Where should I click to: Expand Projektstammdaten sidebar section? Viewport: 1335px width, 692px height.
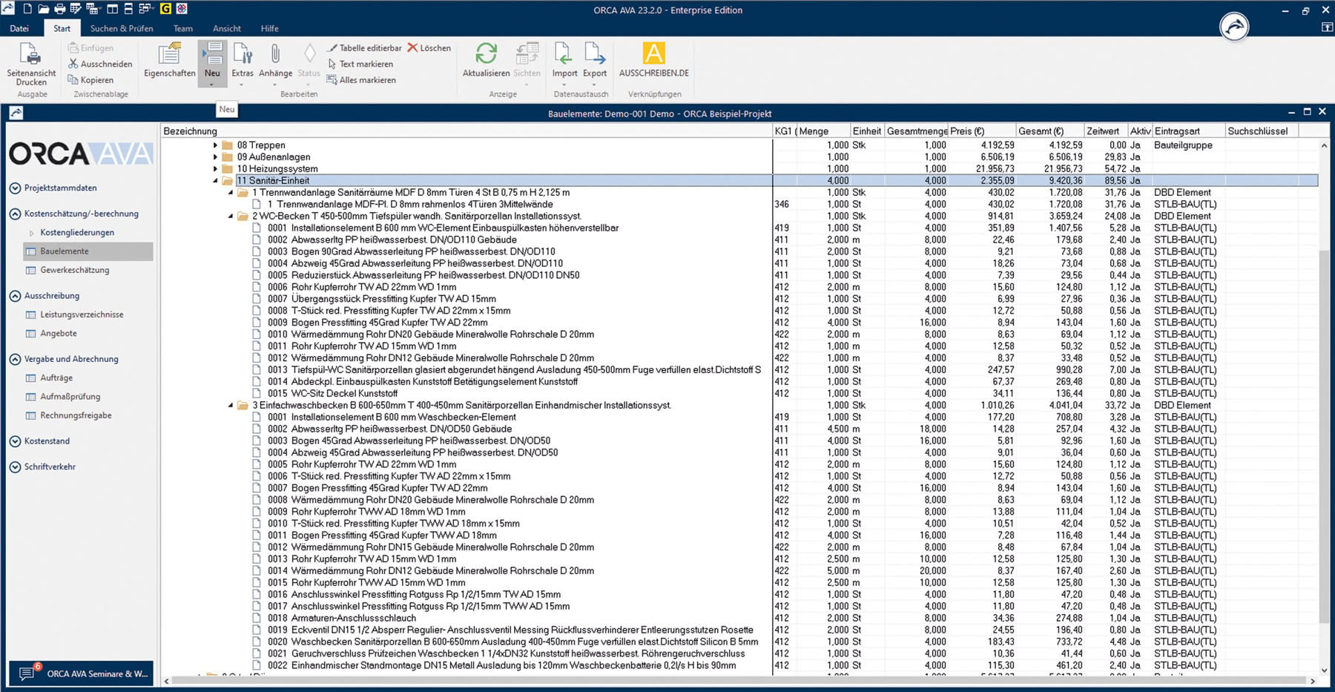click(x=15, y=188)
